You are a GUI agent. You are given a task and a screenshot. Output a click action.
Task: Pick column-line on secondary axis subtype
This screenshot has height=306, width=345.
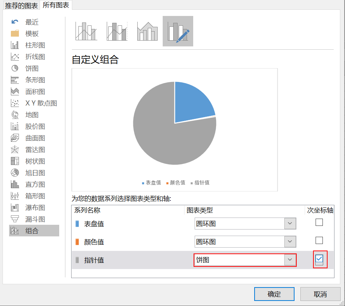(117, 31)
